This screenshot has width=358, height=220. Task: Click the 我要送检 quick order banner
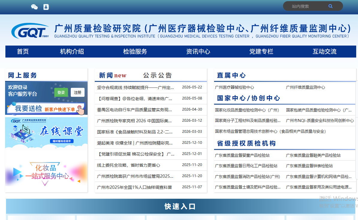46,109
